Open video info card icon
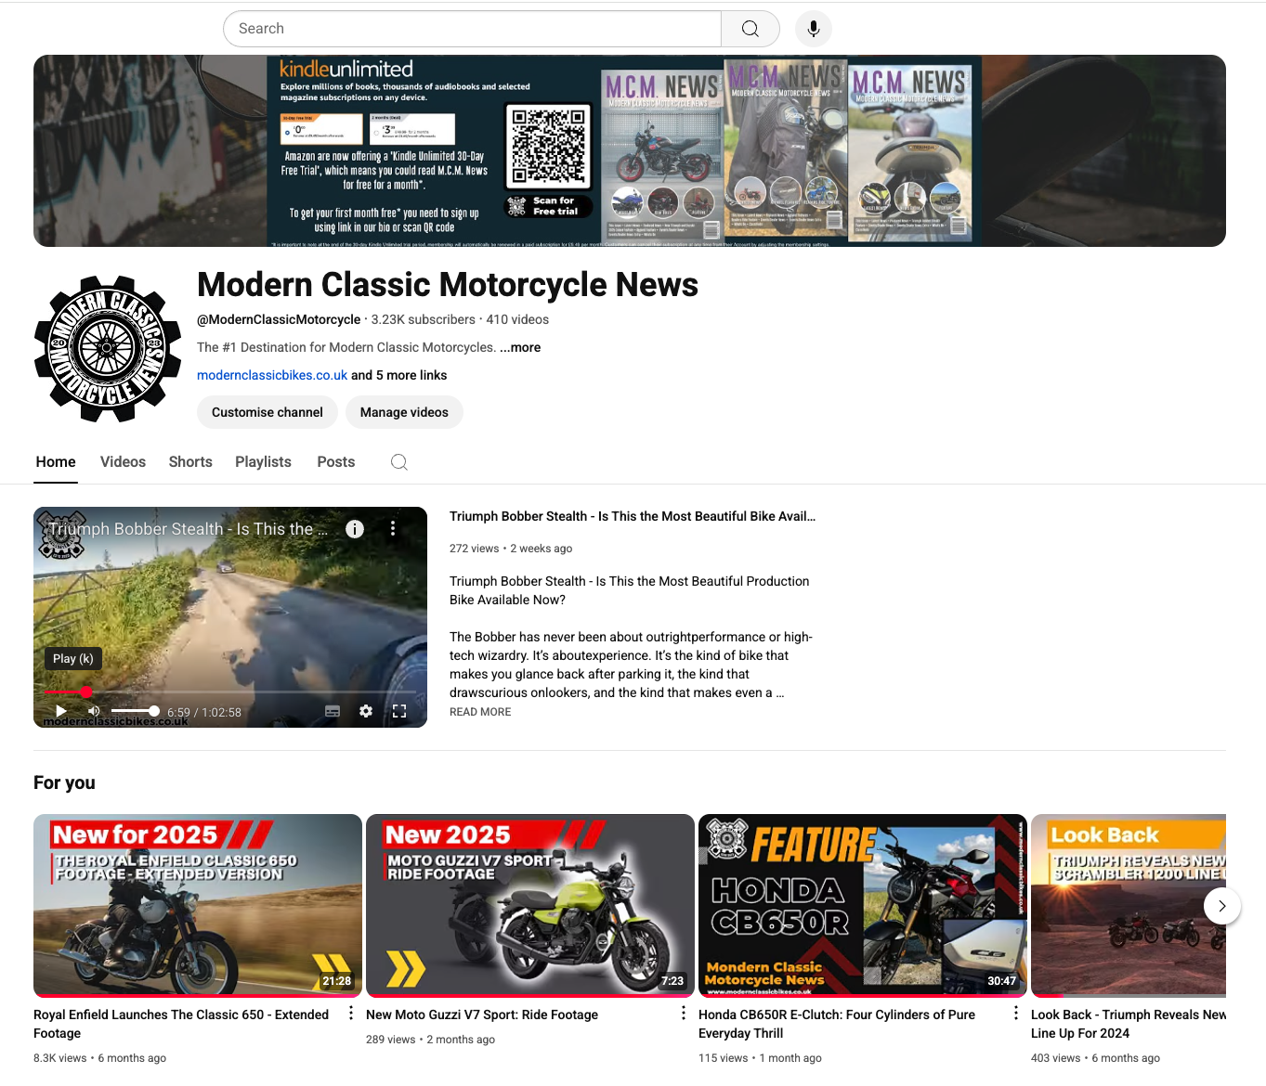 click(x=355, y=529)
